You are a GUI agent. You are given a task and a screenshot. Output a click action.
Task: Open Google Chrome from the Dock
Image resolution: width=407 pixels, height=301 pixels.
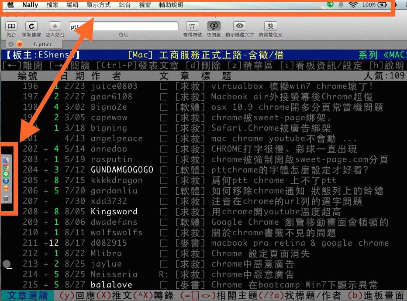6,167
